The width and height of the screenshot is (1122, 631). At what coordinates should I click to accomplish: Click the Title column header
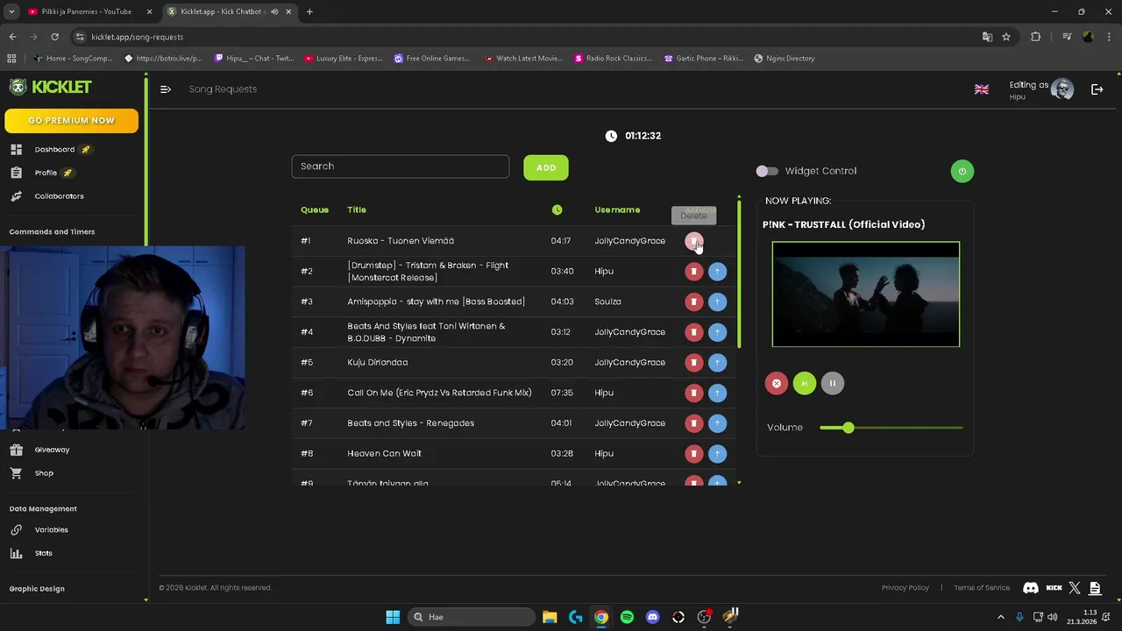click(x=357, y=209)
